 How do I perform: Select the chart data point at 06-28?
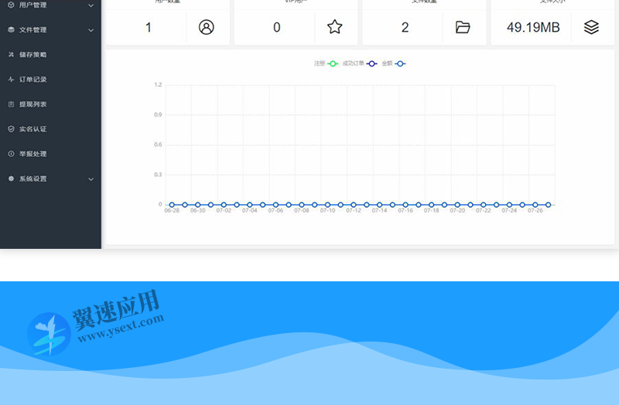172,205
